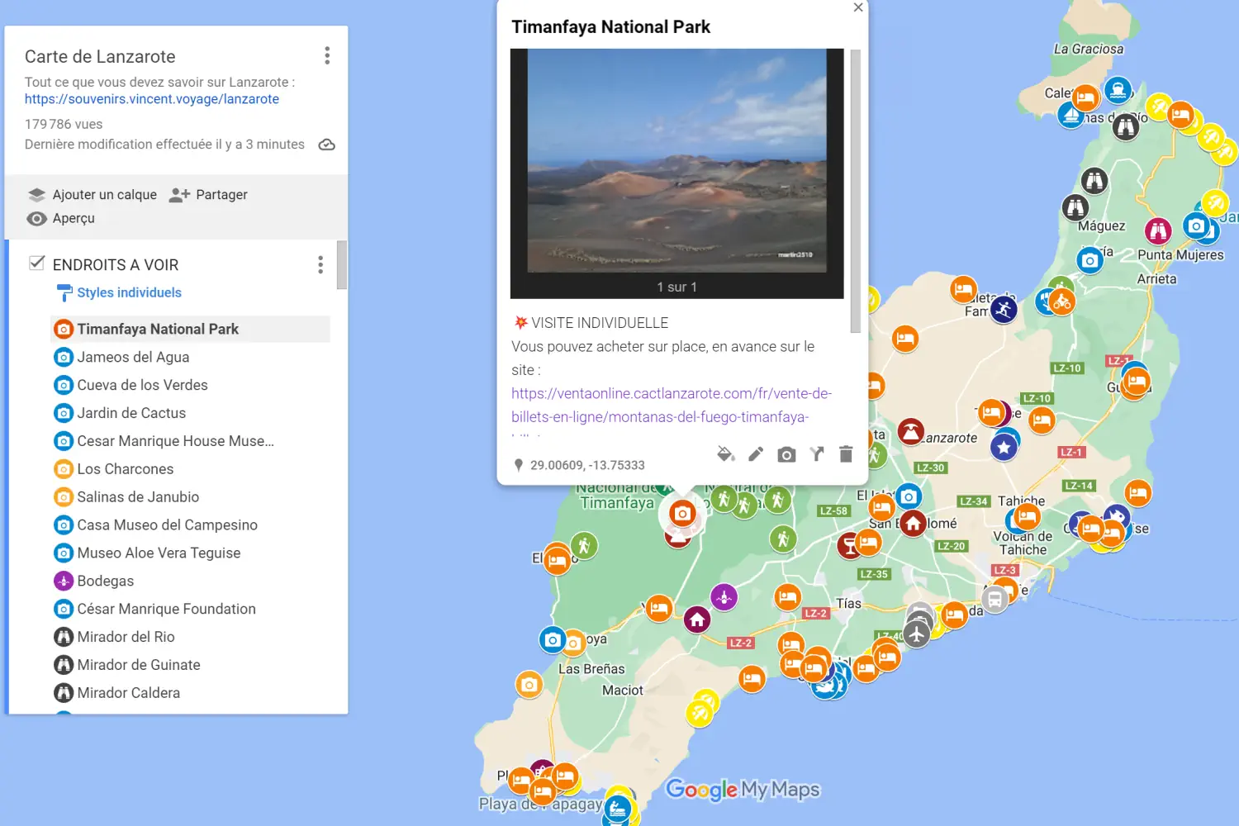Viewport: 1239px width, 826px height.
Task: Click the Timanfaya photo thumbnail
Action: pos(676,161)
